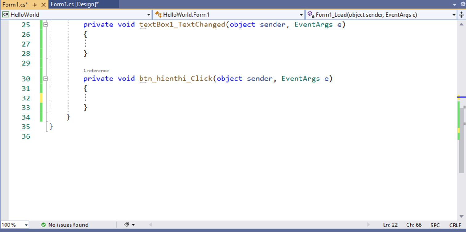Click the C# icon in the navigation bar

point(5,14)
